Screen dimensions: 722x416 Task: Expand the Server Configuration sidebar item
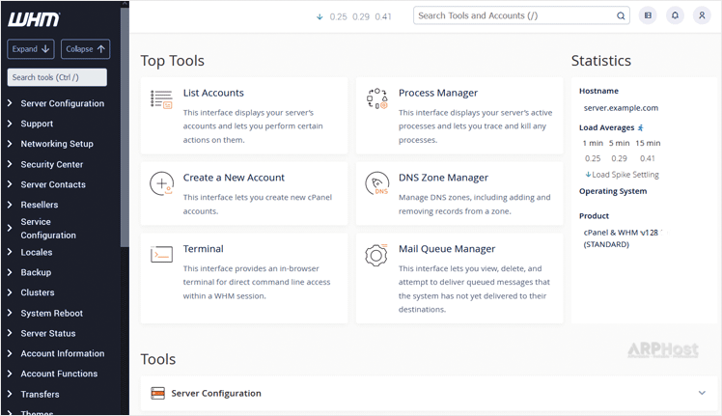(x=62, y=103)
